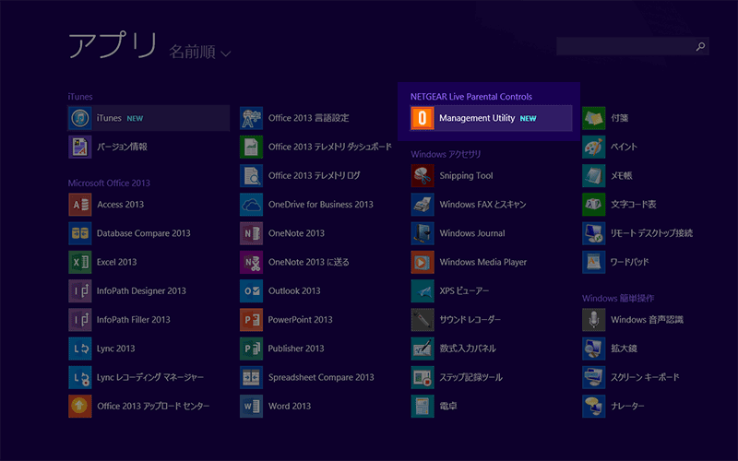Viewport: 738px width, 461px height.
Task: Open the Outlook 2013 icon
Action: click(252, 290)
